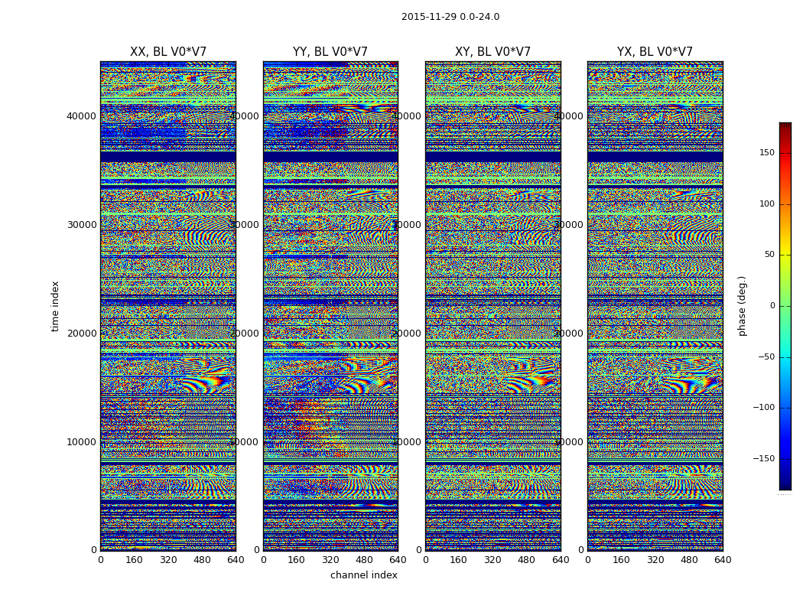The height and width of the screenshot is (612, 803).
Task: Click the 150 tick on the colorbar
Action: click(x=766, y=153)
